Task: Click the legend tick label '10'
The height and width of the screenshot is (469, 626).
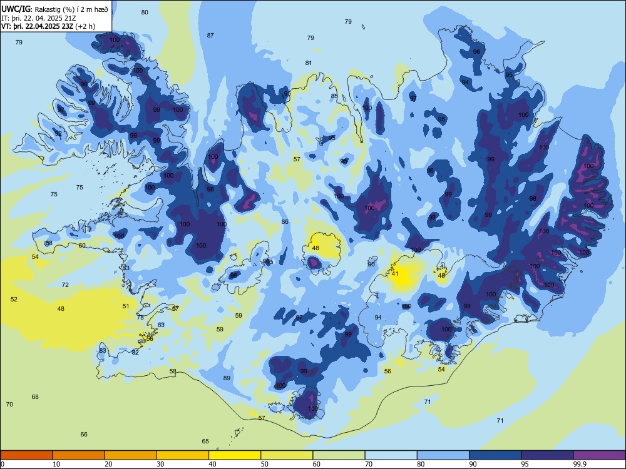Action: click(x=56, y=464)
